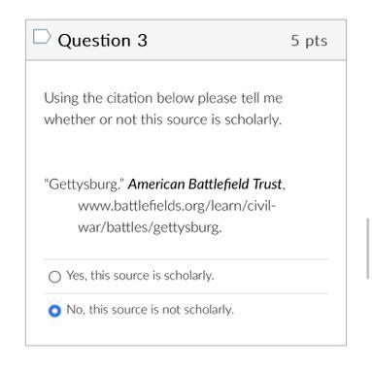Click the '5 pts' points label

[x=309, y=41]
